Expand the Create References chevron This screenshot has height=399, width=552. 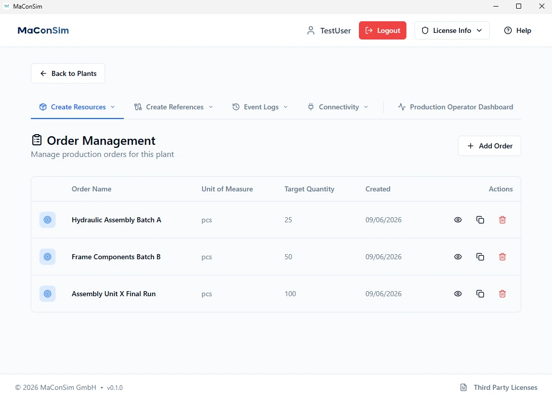(211, 107)
